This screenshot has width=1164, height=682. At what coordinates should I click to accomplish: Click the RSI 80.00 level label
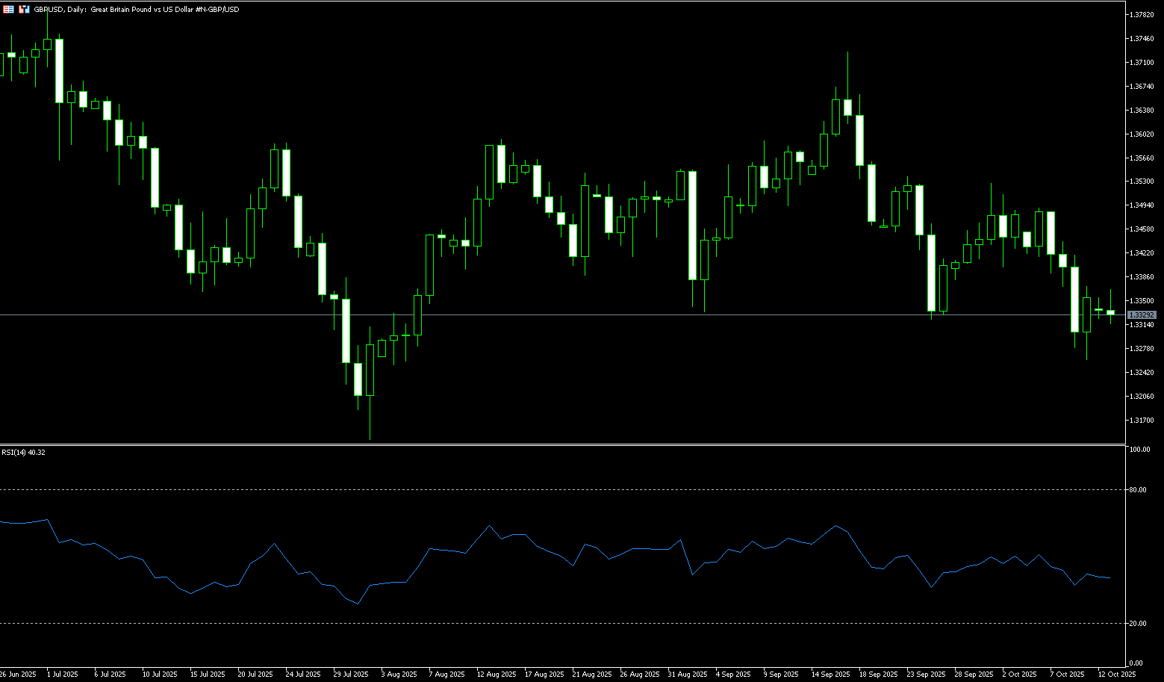click(x=1138, y=490)
